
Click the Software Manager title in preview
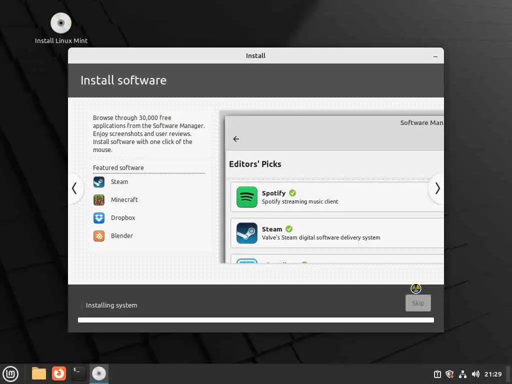(422, 123)
